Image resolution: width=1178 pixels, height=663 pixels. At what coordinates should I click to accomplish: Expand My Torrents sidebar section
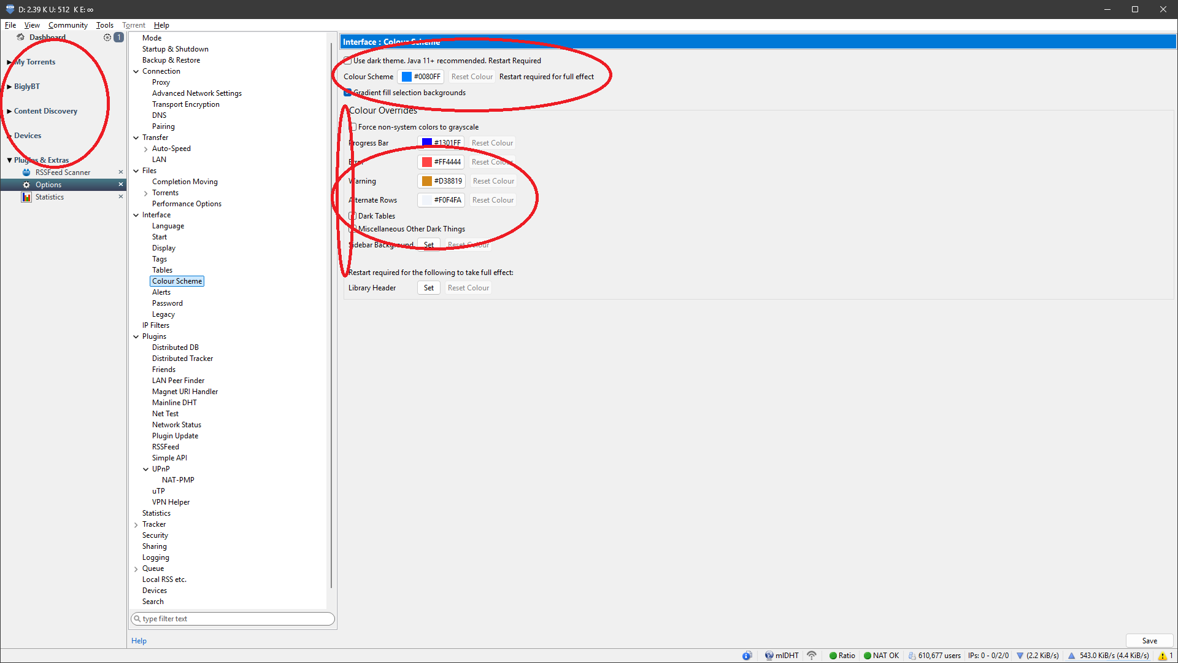pos(9,62)
